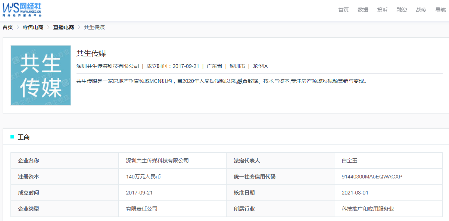Open the 投诉 nav menu item
The height and width of the screenshot is (221, 449).
click(x=382, y=10)
